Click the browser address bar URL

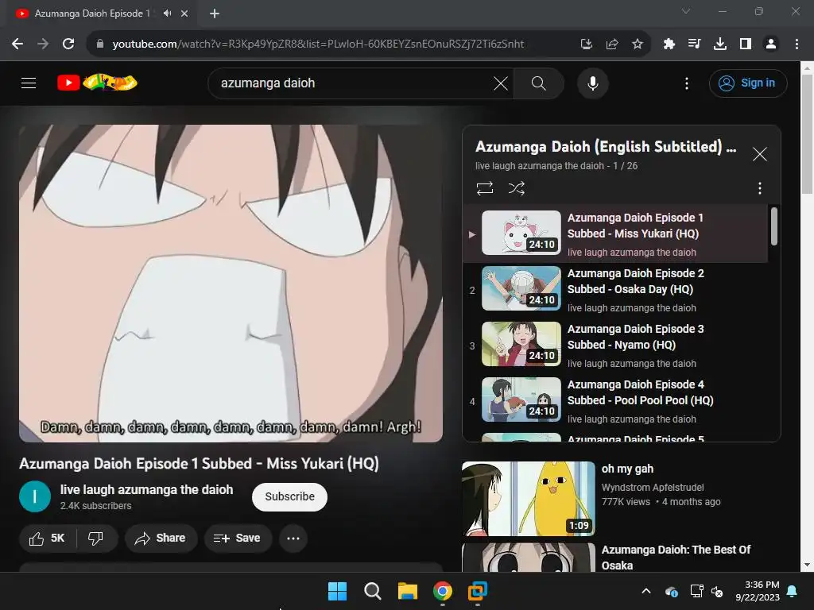click(x=318, y=44)
